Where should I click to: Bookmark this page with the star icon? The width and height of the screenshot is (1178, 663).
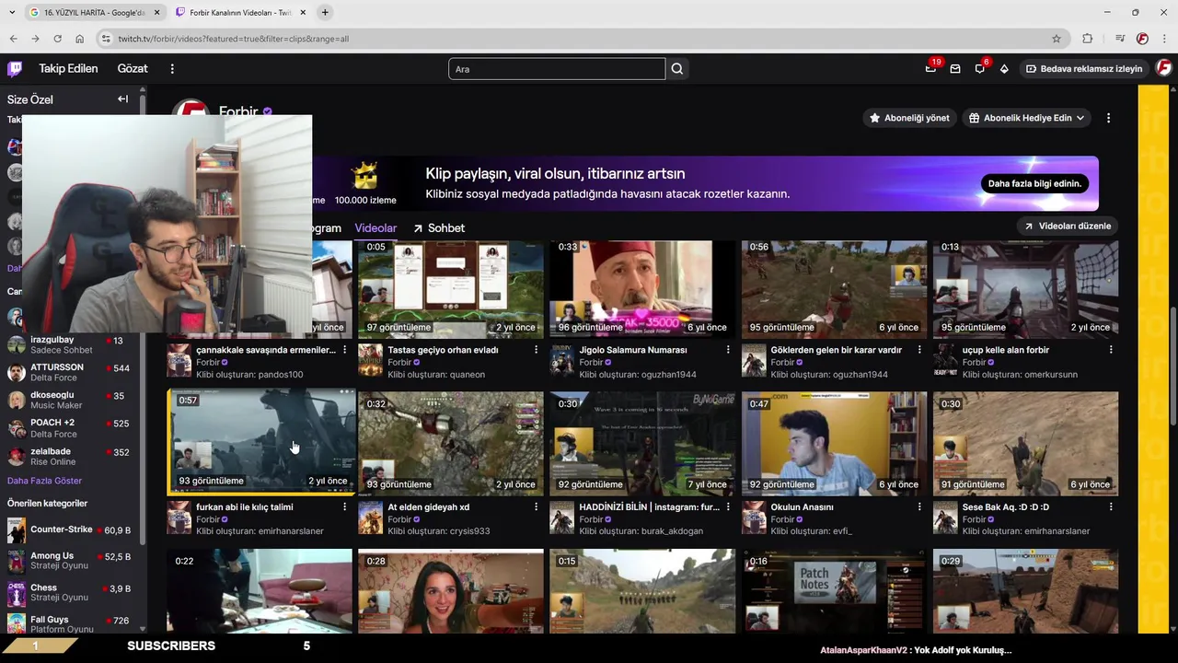coord(1057,39)
